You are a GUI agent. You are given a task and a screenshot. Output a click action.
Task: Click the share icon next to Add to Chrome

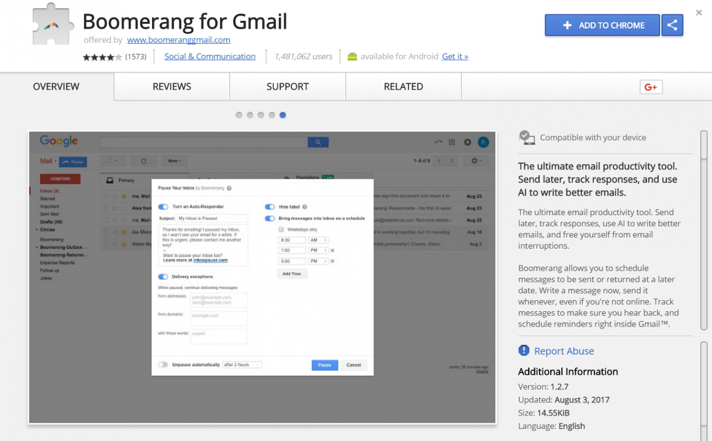[672, 25]
